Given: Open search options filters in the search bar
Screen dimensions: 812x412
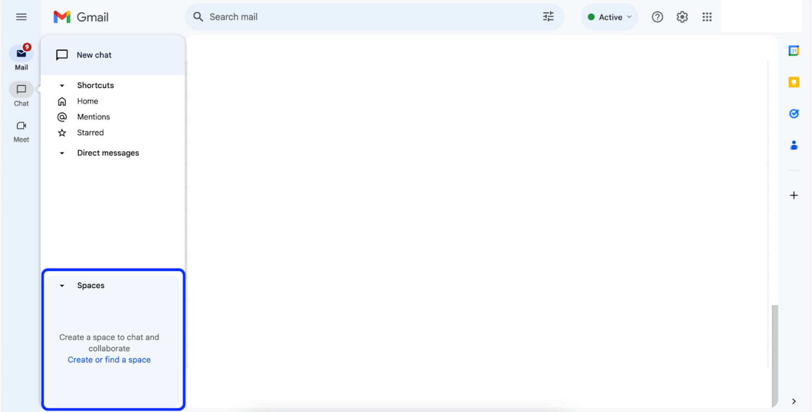Looking at the screenshot, I should (548, 16).
